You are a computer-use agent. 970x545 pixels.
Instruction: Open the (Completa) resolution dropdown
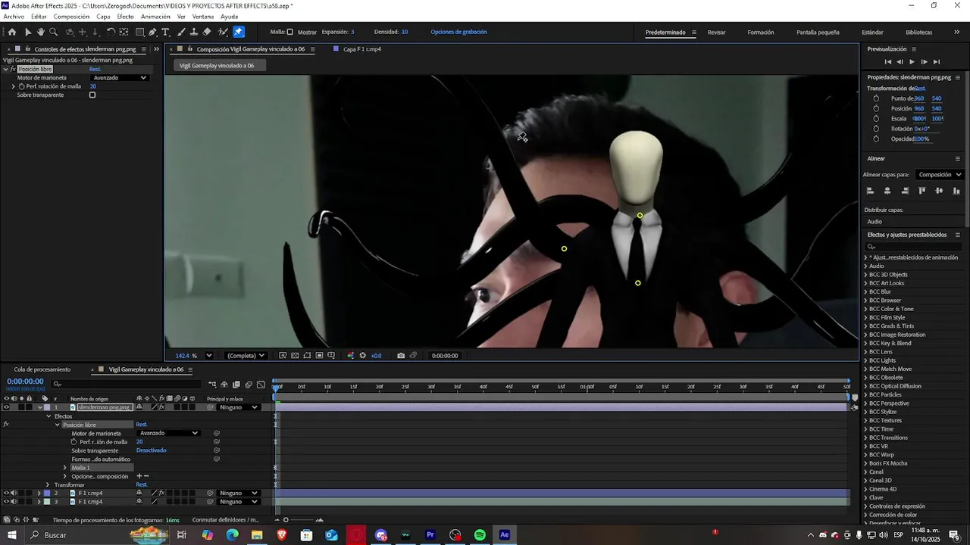[246, 356]
